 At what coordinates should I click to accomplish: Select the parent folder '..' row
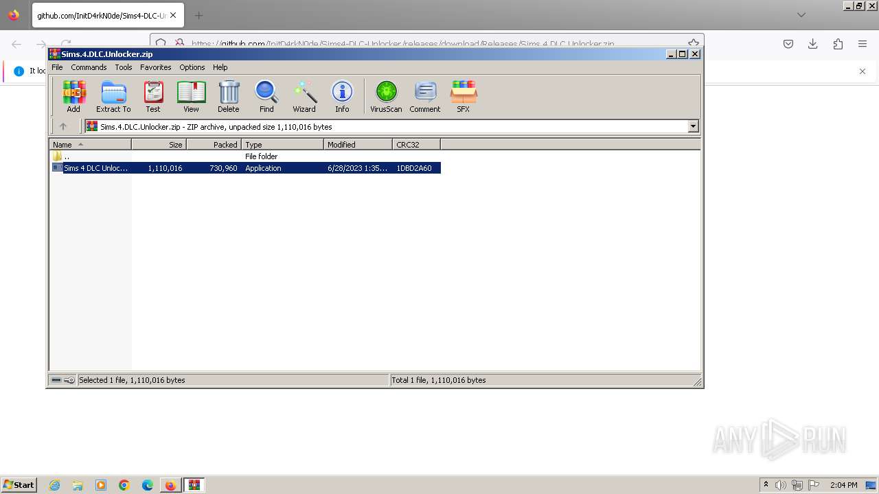pos(246,156)
